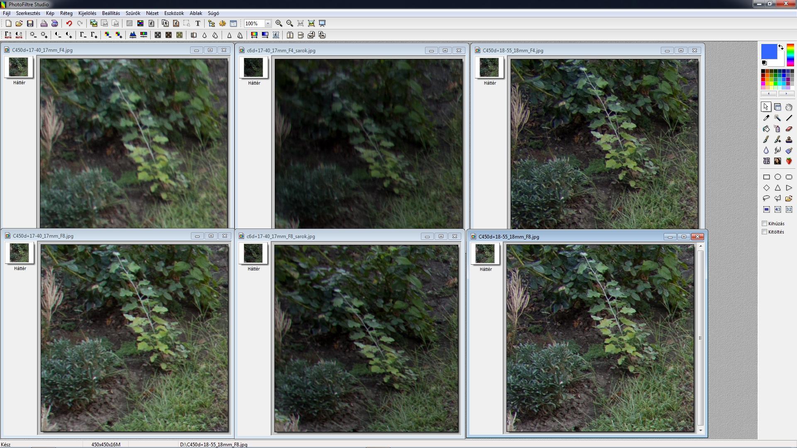Open the Histogram levels icon
The height and width of the screenshot is (448, 797).
coord(132,35)
